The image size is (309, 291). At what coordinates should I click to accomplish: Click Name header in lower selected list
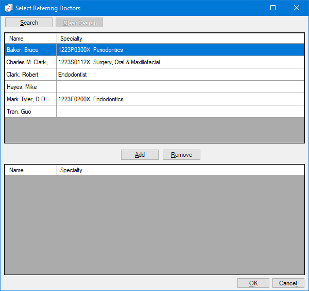coord(30,170)
